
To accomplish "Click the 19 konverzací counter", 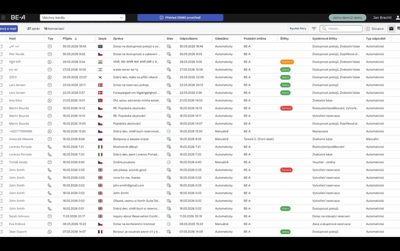I will point(54,29).
